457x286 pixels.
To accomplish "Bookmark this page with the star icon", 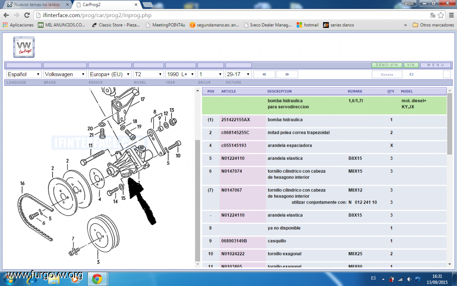I will [x=441, y=15].
